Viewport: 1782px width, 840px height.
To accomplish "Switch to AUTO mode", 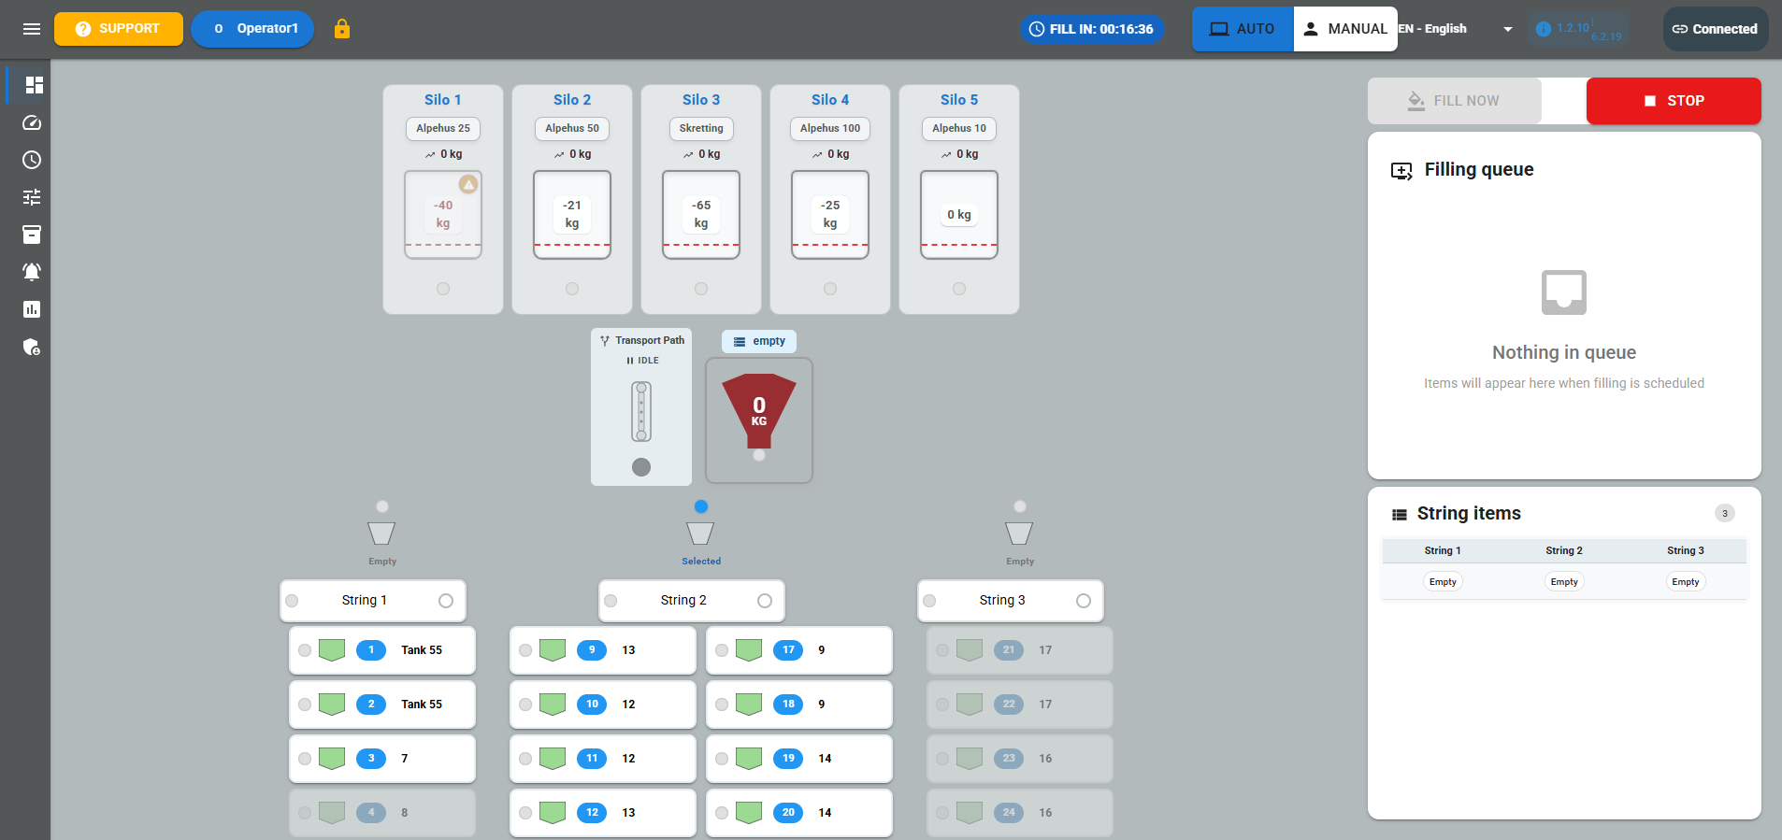I will (1243, 29).
